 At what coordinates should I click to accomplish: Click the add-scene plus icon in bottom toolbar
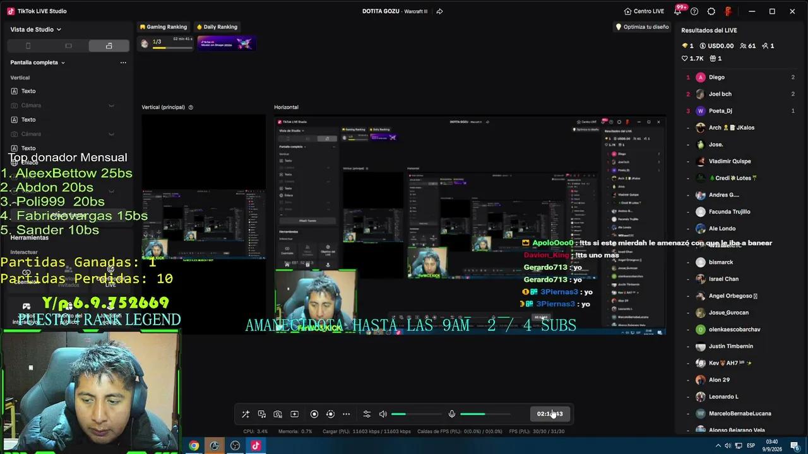pyautogui.click(x=294, y=414)
